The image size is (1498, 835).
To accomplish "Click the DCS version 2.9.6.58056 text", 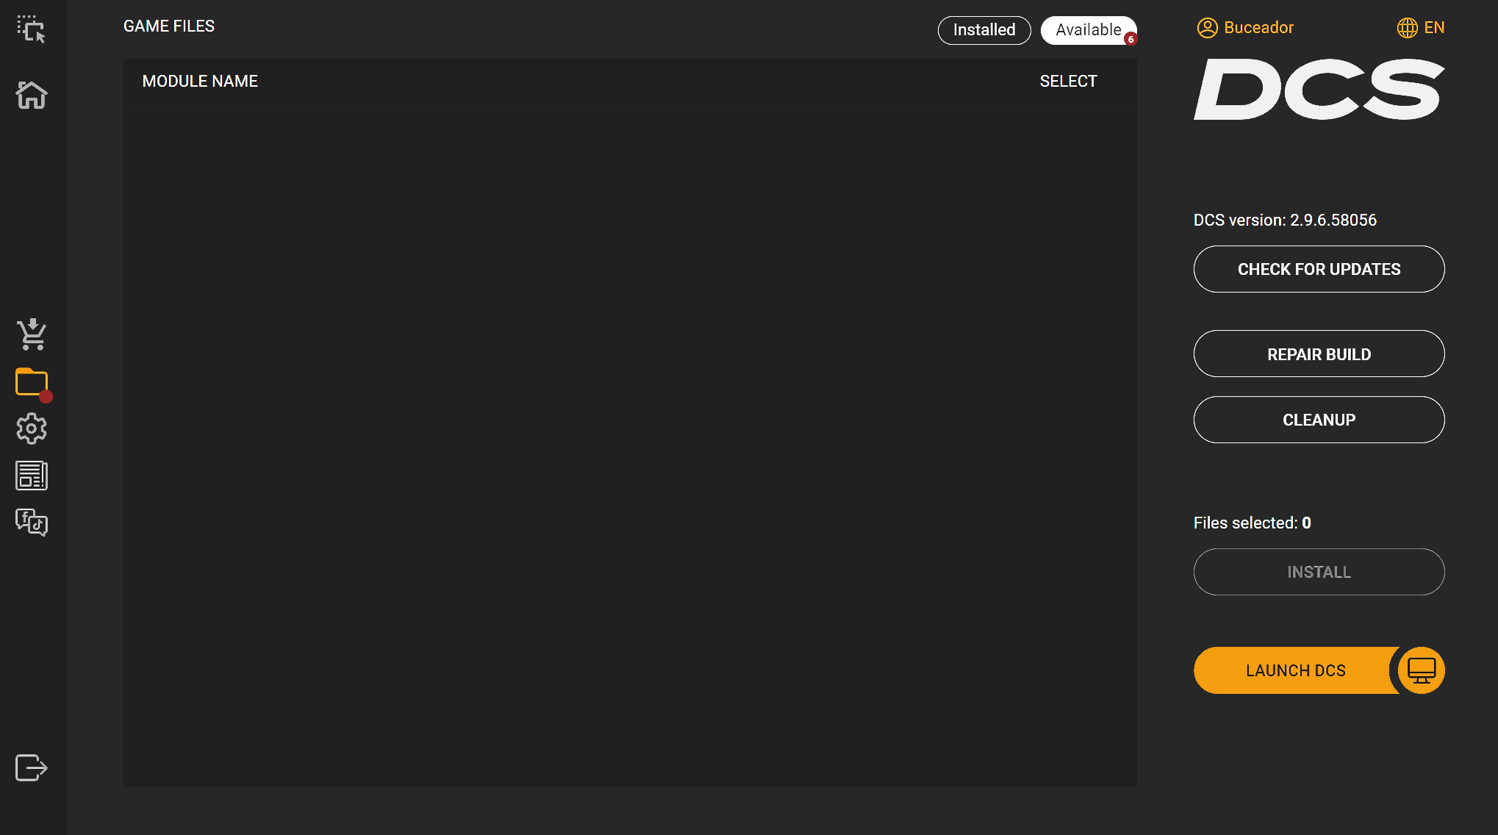I will pyautogui.click(x=1285, y=220).
